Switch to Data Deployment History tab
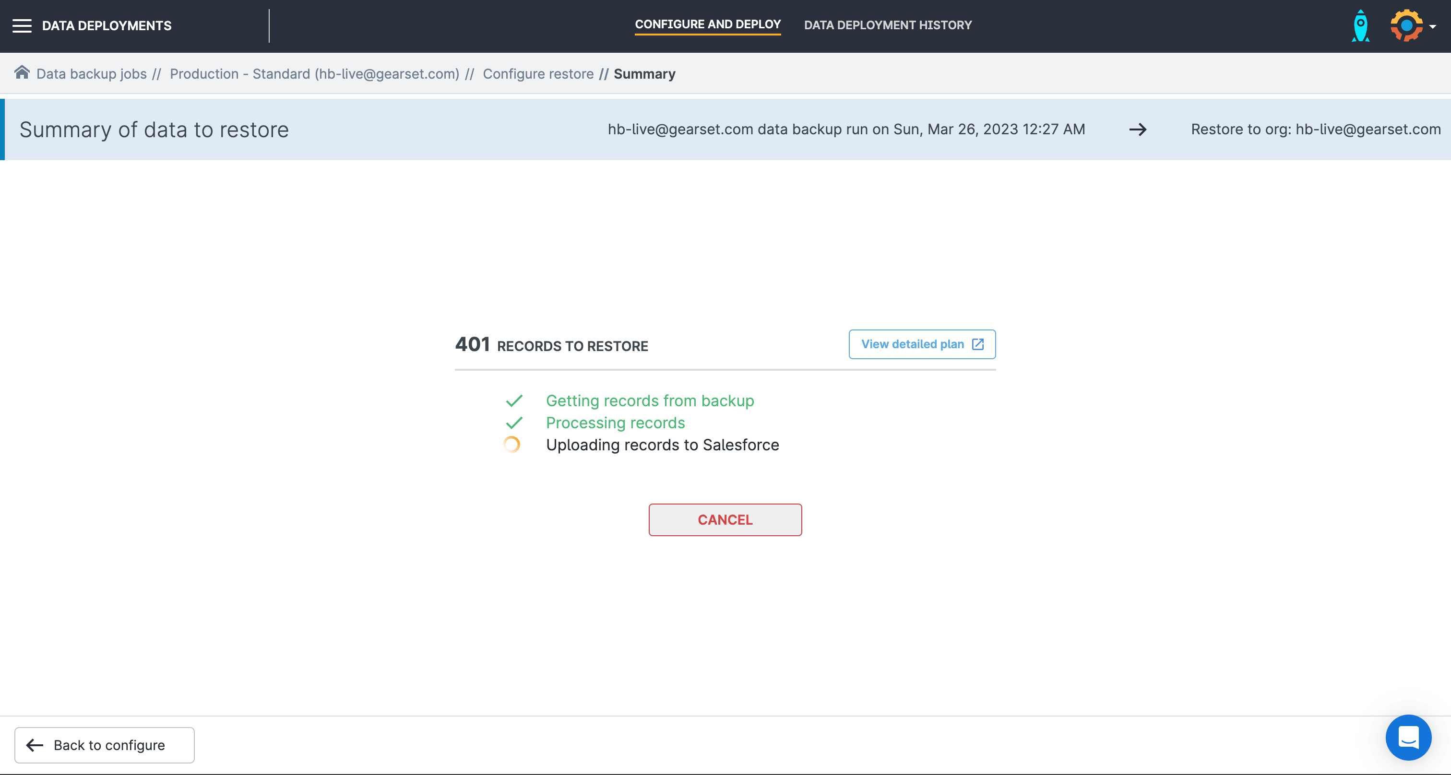 (887, 25)
